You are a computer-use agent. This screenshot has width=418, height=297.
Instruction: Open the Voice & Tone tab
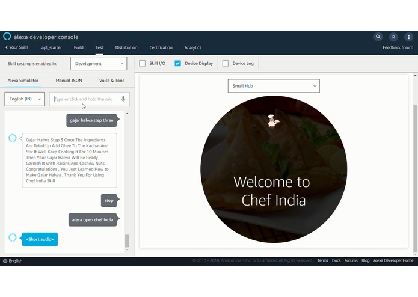coord(112,81)
